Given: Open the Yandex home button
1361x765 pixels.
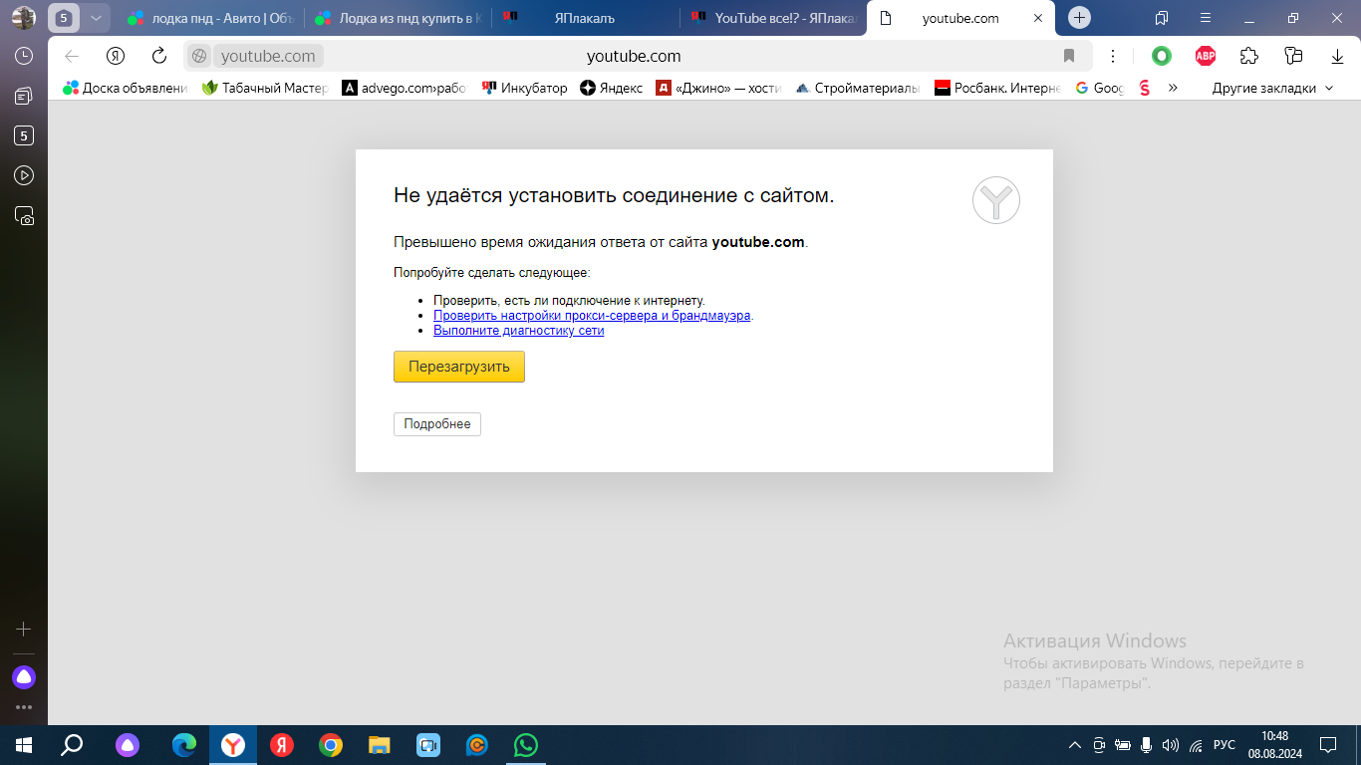Looking at the screenshot, I should pyautogui.click(x=116, y=56).
